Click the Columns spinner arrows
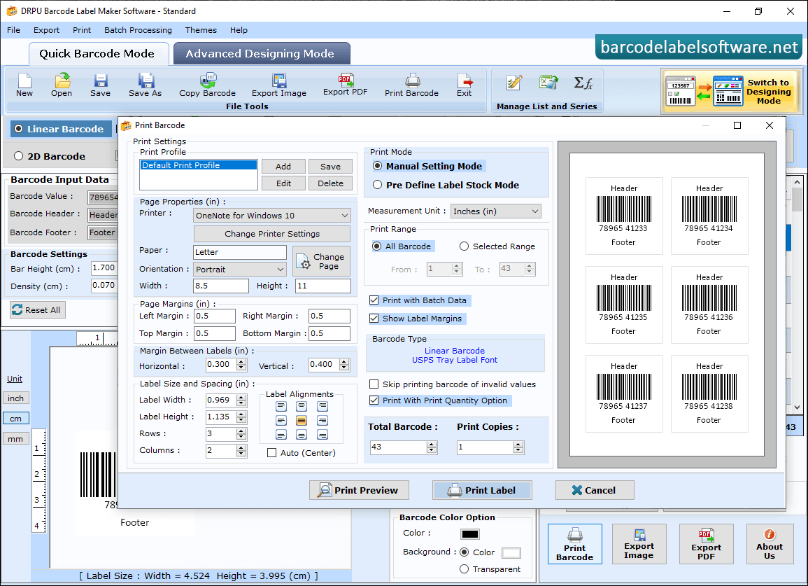The image size is (808, 586). pyautogui.click(x=241, y=451)
